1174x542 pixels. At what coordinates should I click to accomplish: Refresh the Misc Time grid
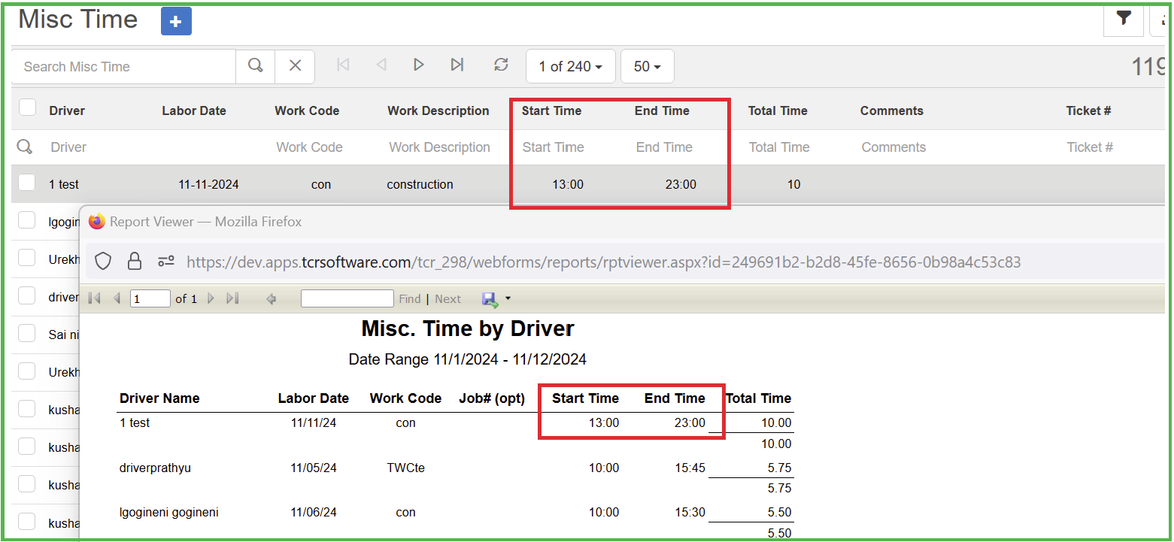(501, 65)
